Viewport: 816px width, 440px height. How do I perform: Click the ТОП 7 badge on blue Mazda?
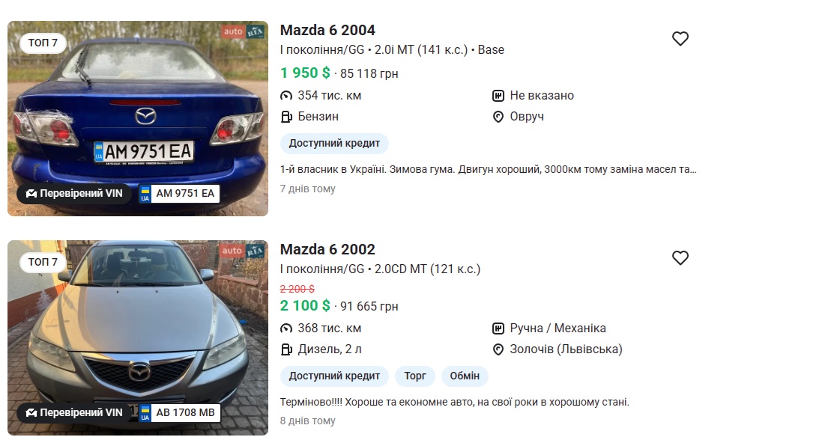click(x=43, y=43)
